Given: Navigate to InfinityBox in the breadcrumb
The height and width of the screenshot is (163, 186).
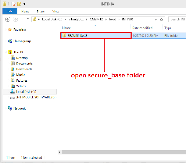Looking at the screenshot, I should (x=76, y=19).
